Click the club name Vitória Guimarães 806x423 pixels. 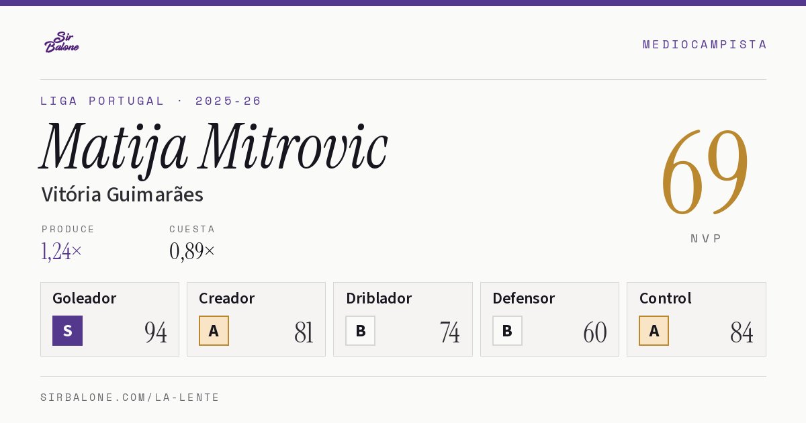pyautogui.click(x=122, y=195)
